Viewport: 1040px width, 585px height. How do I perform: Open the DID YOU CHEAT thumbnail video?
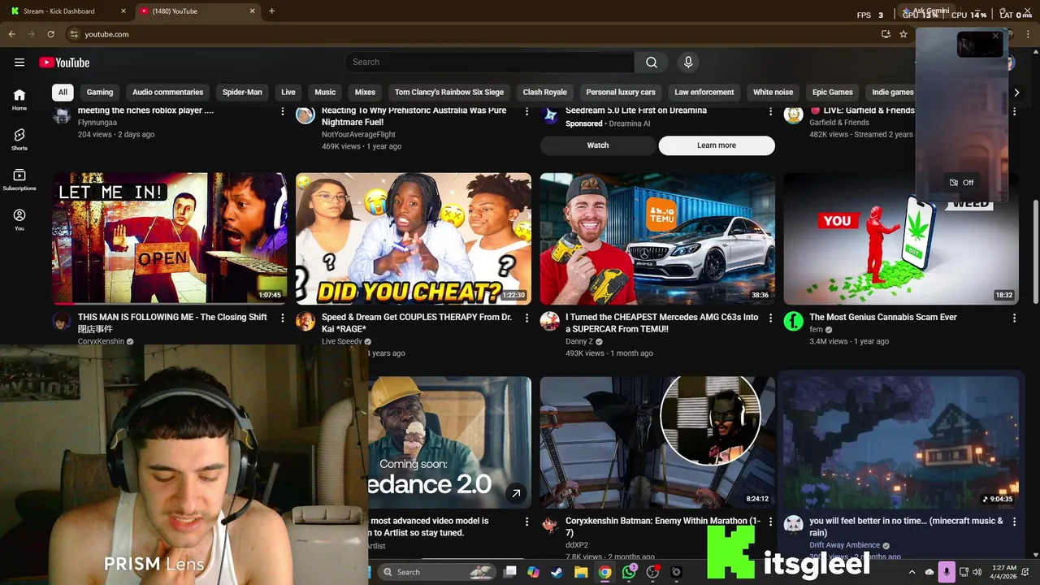click(414, 238)
